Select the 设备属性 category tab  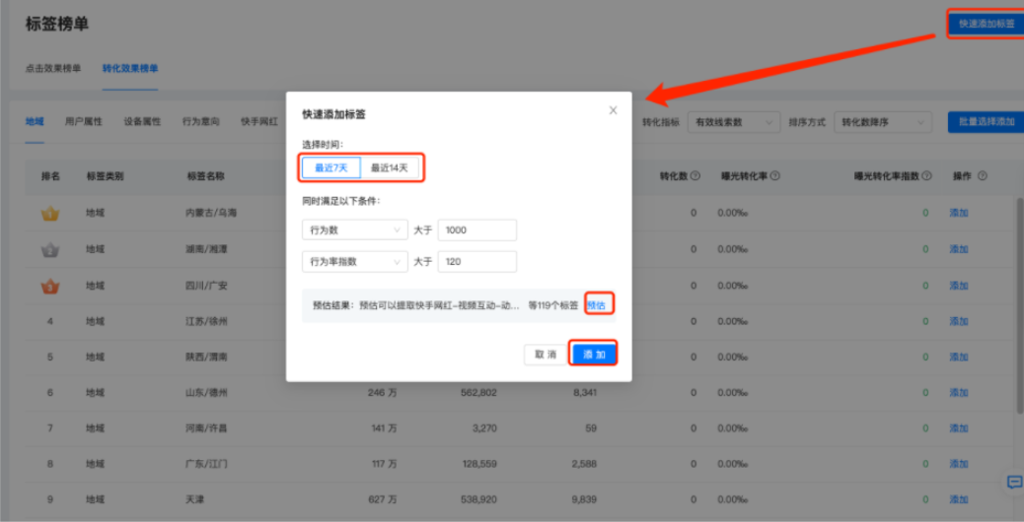pyautogui.click(x=142, y=121)
